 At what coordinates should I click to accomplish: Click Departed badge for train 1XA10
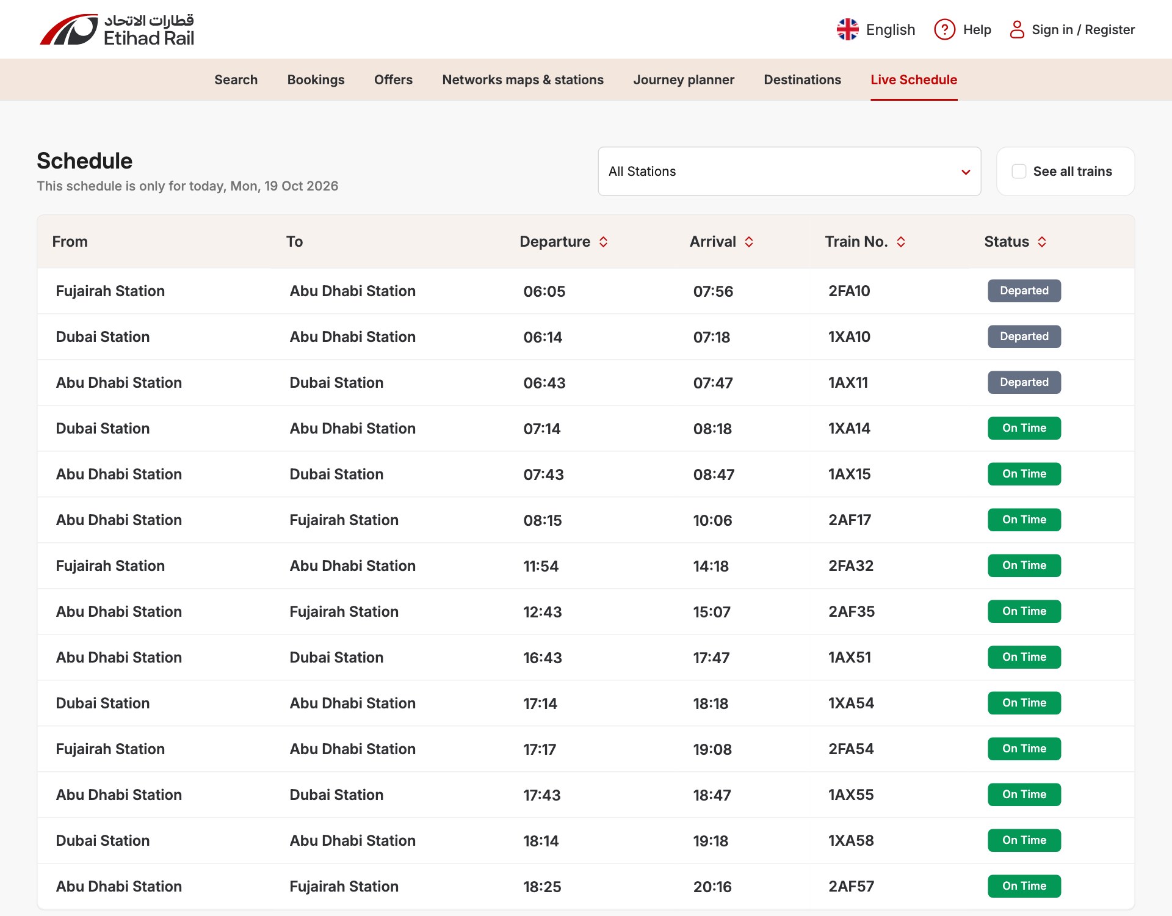(1024, 336)
